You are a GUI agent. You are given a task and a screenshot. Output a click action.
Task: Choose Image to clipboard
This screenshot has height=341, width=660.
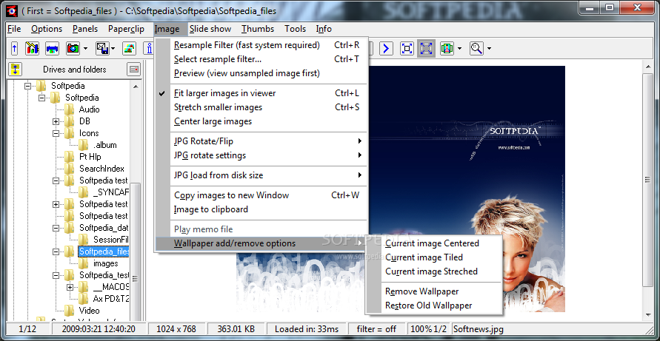pos(261,209)
